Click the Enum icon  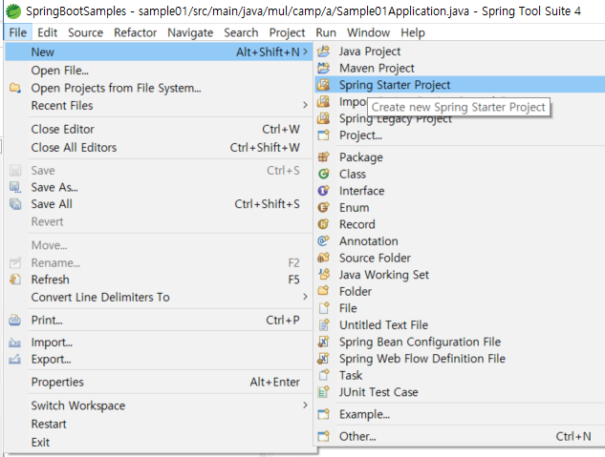pyautogui.click(x=323, y=208)
